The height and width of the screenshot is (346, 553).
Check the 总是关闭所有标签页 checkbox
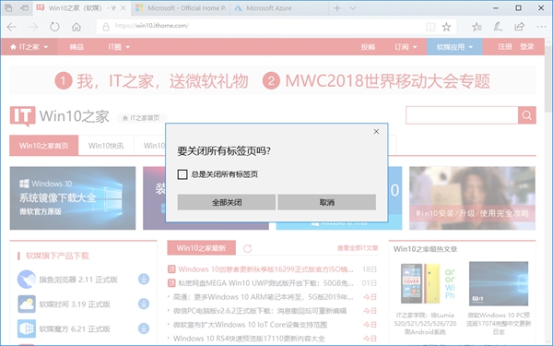tap(182, 174)
